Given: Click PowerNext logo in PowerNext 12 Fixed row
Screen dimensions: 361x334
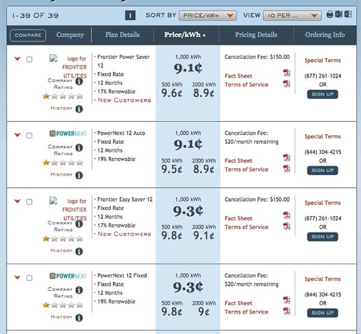Looking at the screenshot, I should click(68, 276).
